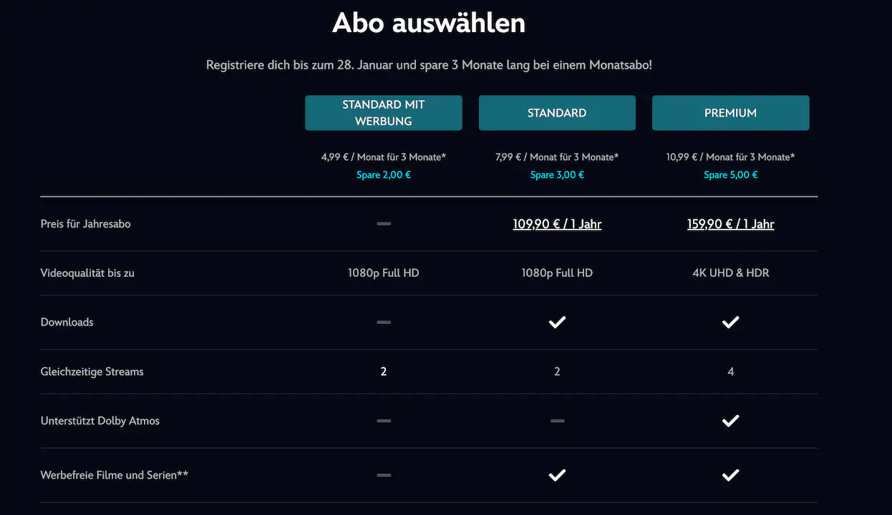Screen dimensions: 892x515
Task: Click the Gleichzeitige Streams row label
Action: pos(92,371)
